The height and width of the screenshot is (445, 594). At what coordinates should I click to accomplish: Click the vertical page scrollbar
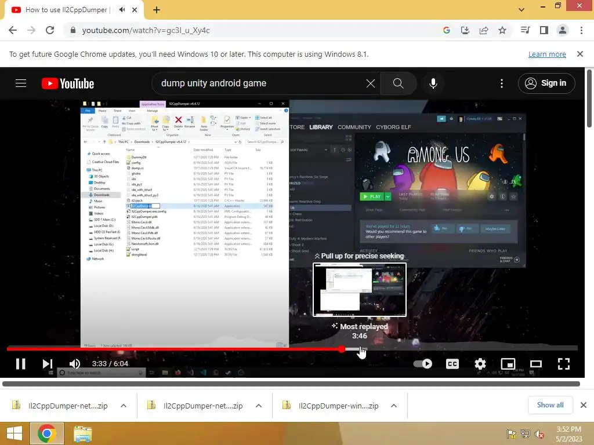pos(590,99)
